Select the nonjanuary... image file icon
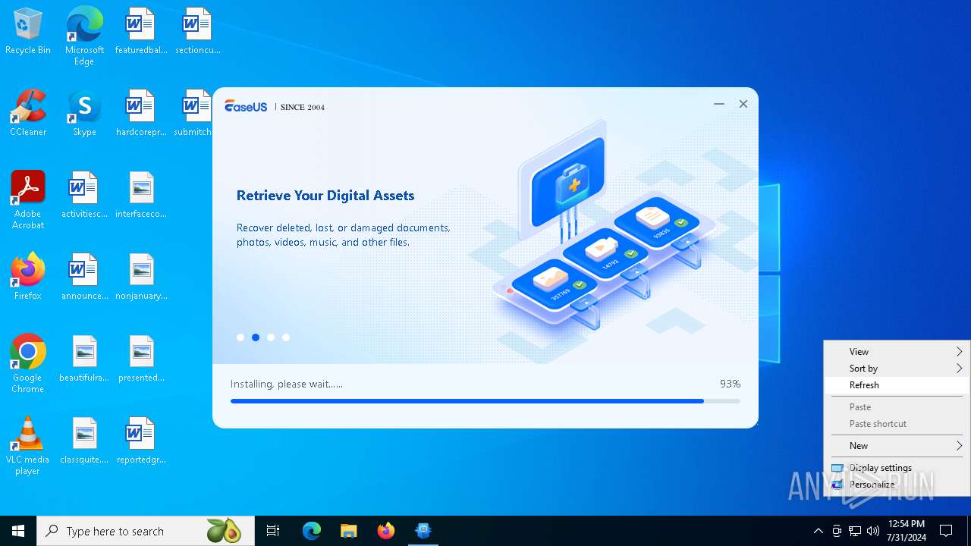 (x=141, y=277)
